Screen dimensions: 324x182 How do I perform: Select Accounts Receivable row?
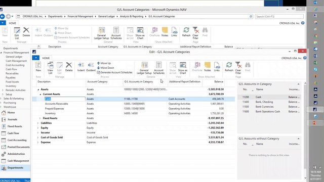click(x=134, y=104)
